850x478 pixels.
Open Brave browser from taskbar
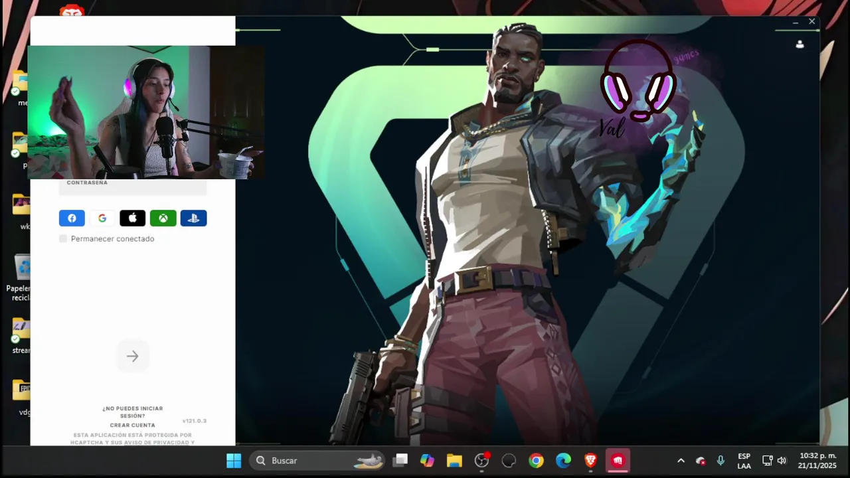[x=590, y=461]
